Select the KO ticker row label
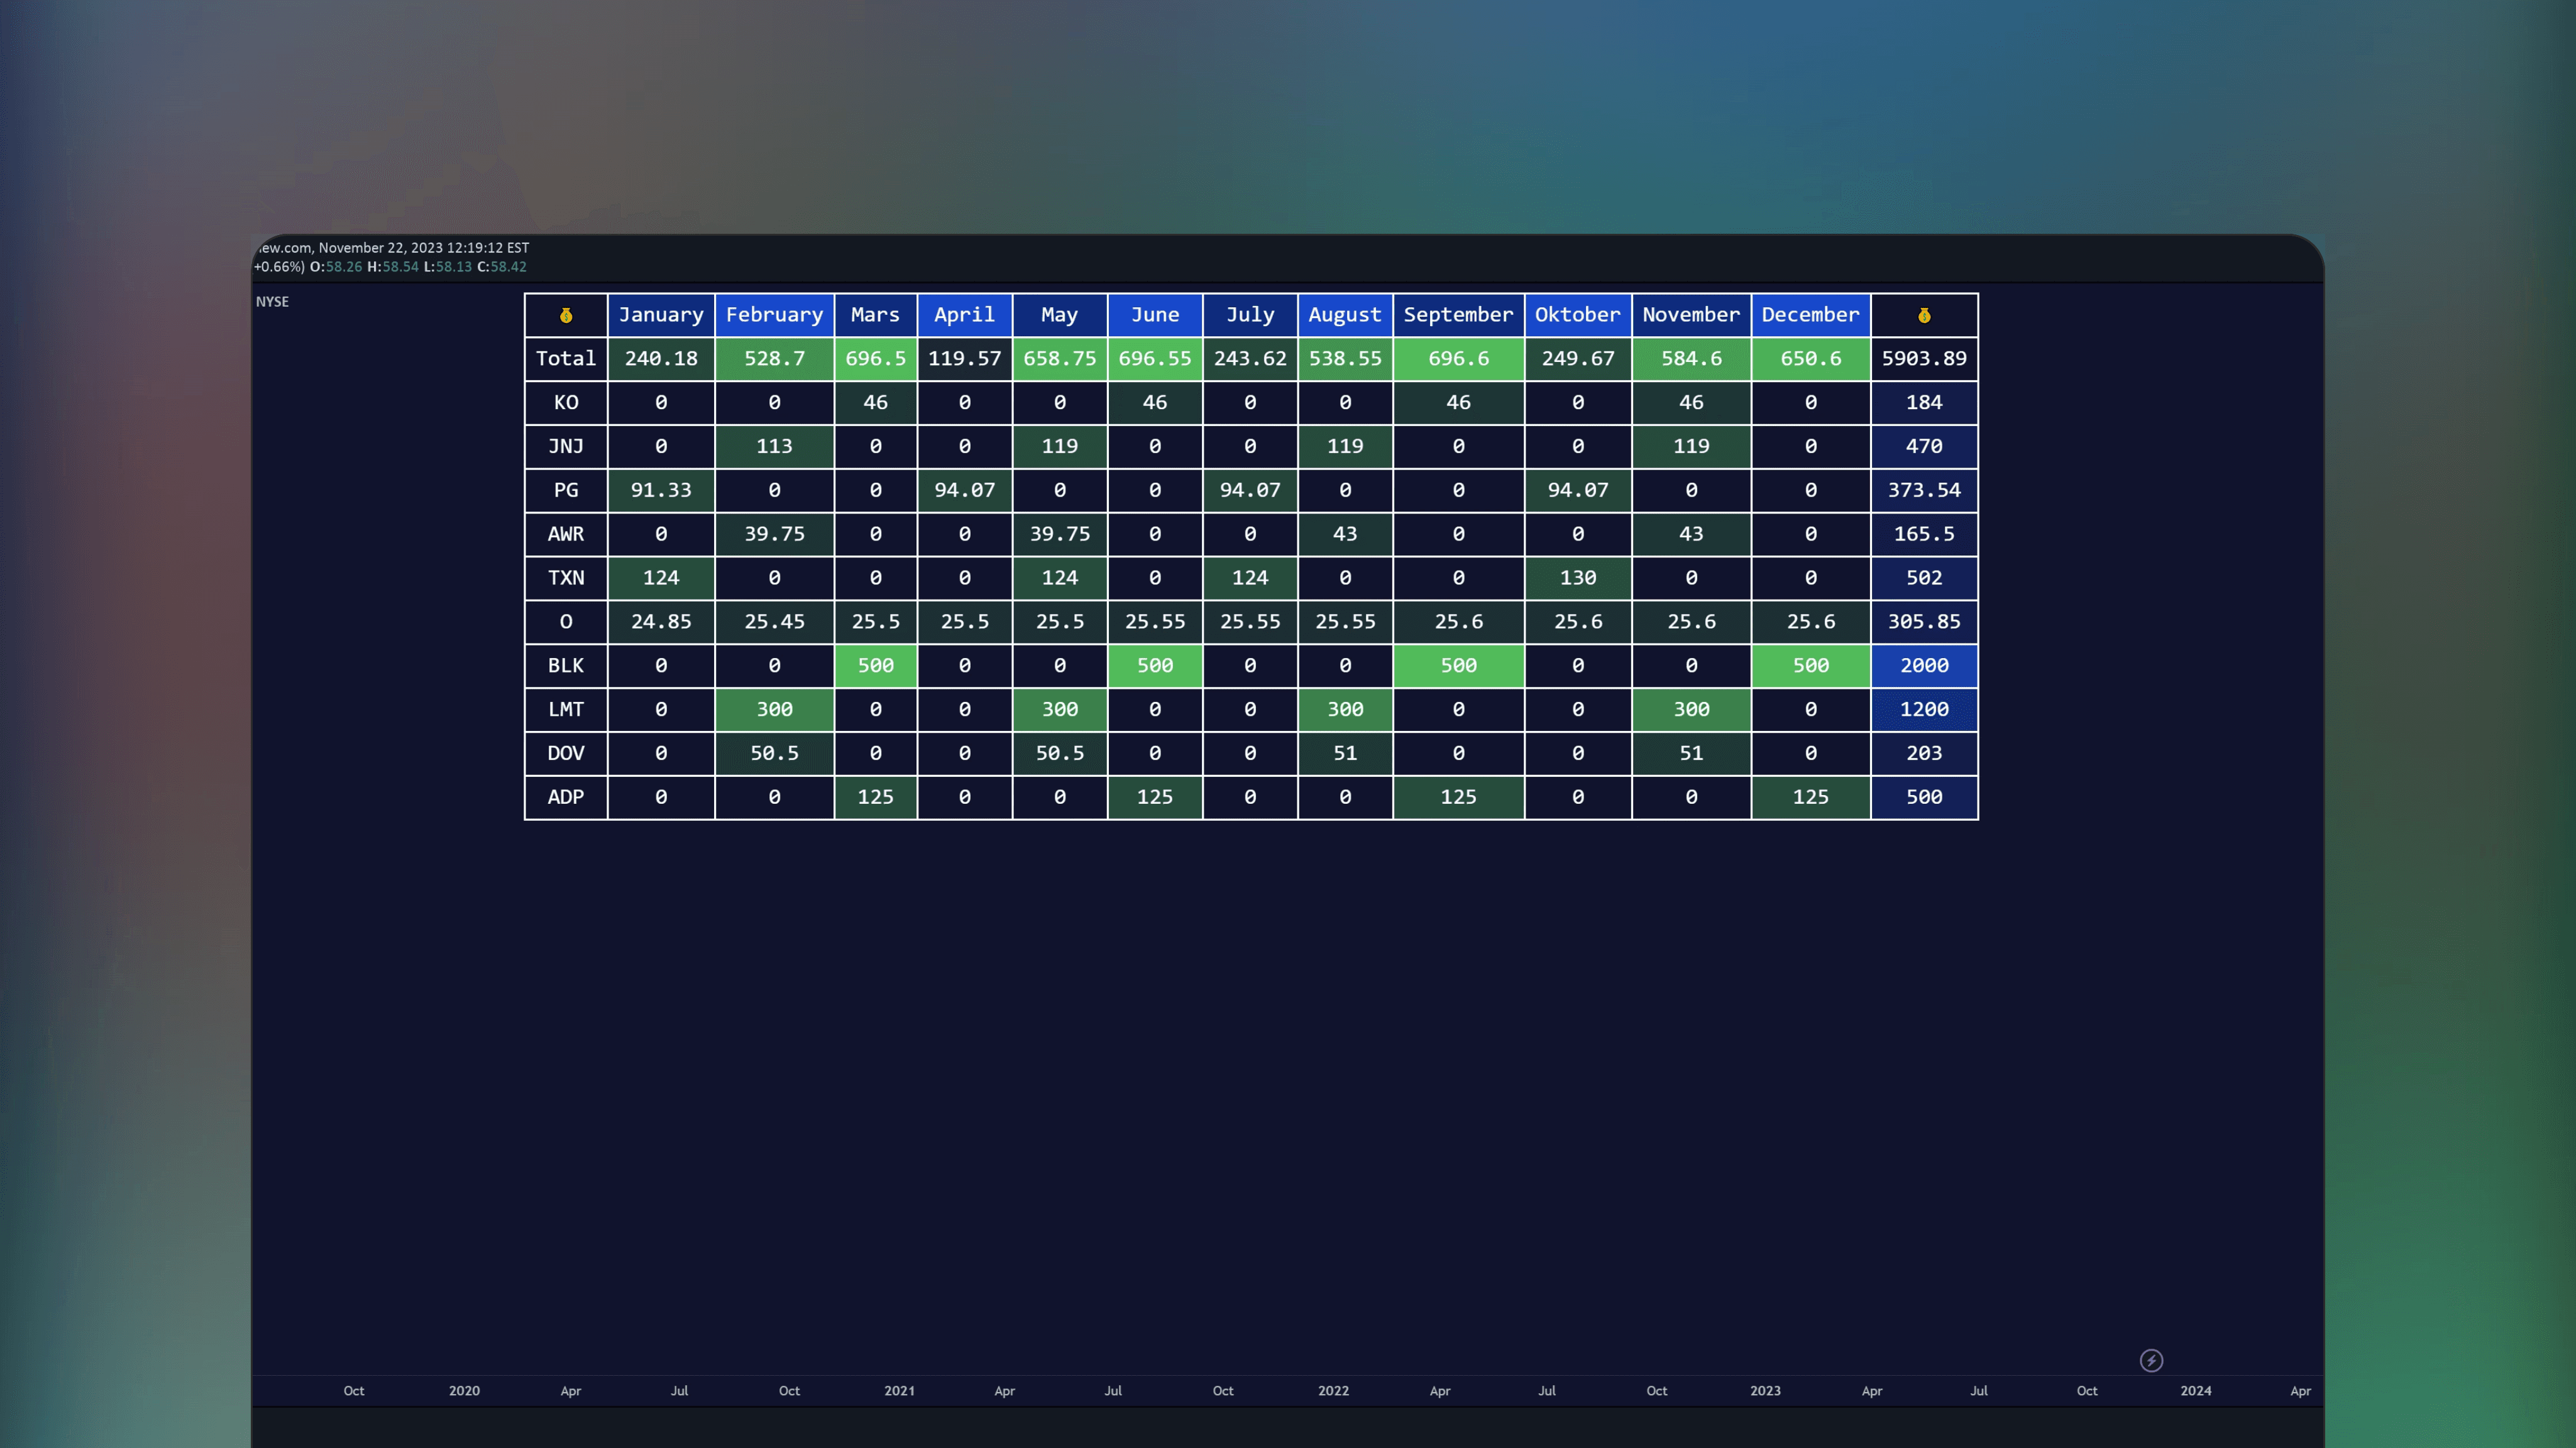The width and height of the screenshot is (2576, 1448). pyautogui.click(x=566, y=402)
